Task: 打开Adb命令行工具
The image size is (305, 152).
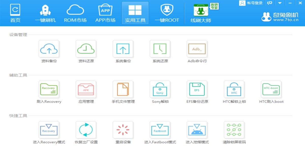Action: coord(197,49)
